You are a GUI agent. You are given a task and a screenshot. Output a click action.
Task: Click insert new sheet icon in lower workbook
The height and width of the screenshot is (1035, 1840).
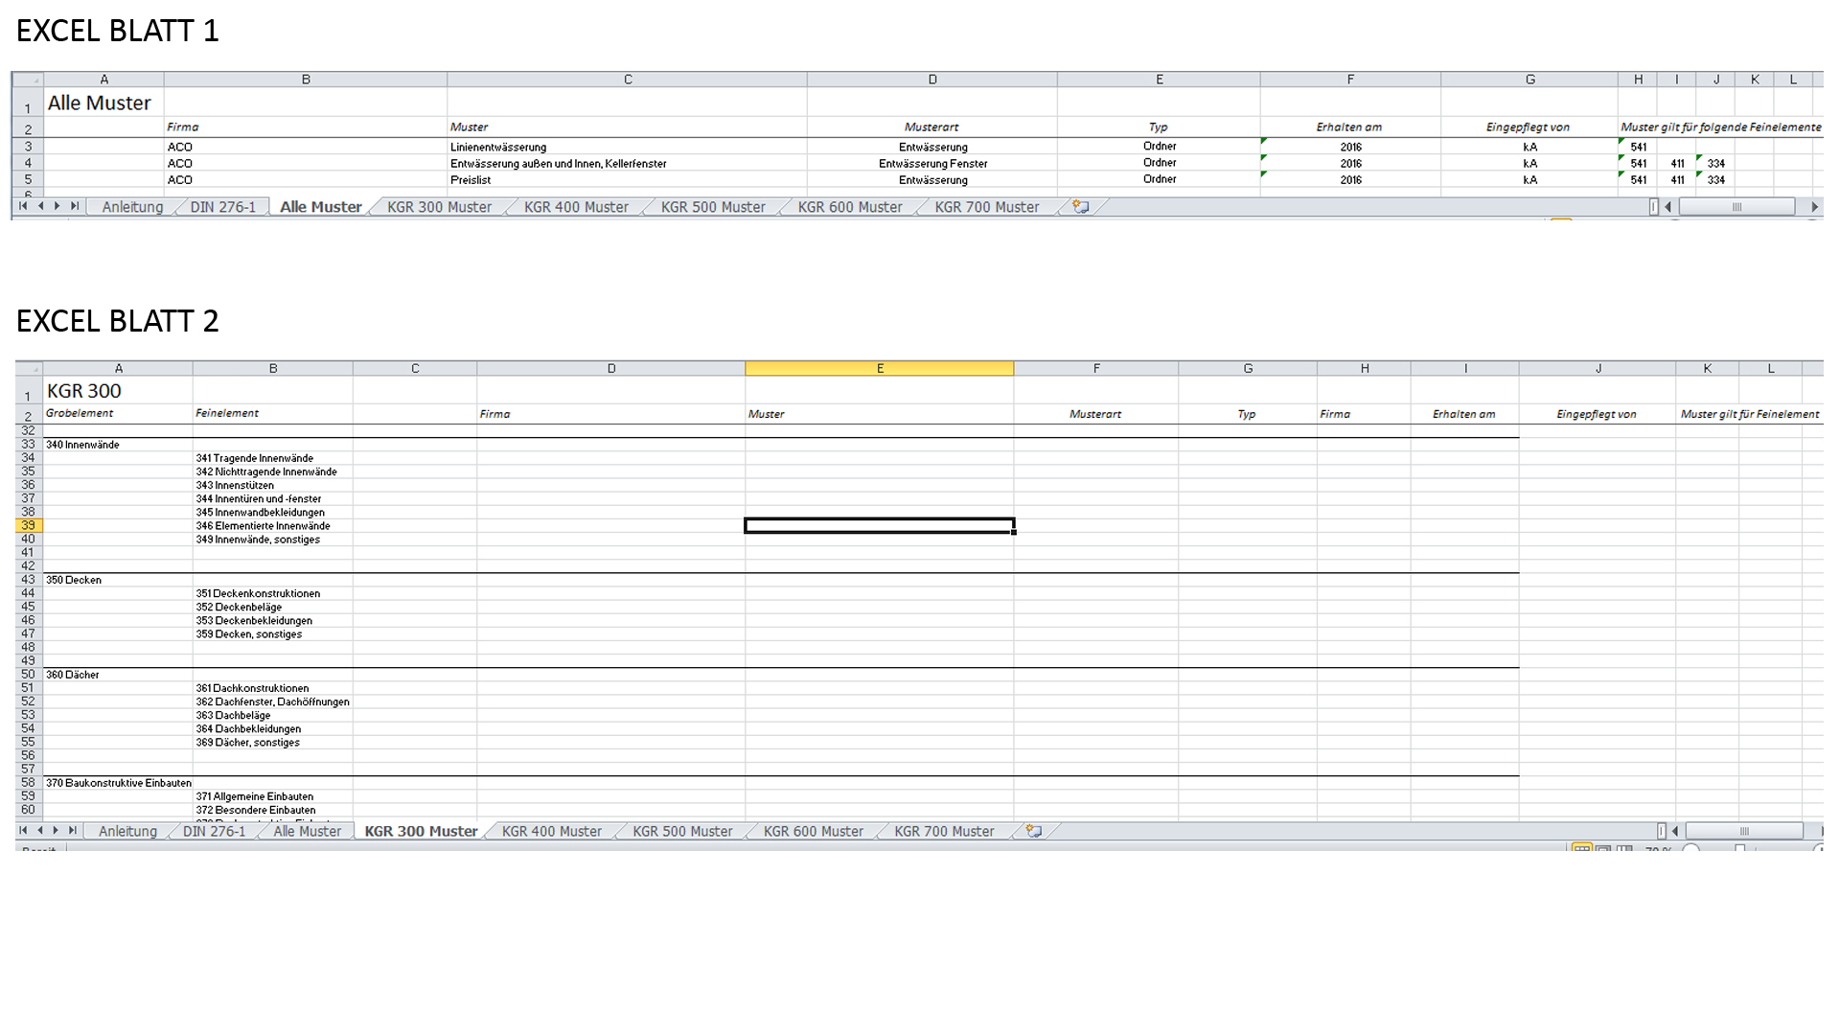1033,831
